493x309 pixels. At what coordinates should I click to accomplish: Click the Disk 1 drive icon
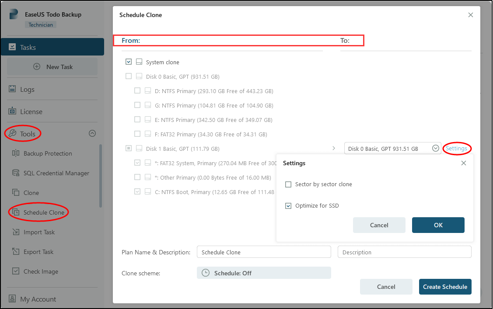(x=139, y=148)
